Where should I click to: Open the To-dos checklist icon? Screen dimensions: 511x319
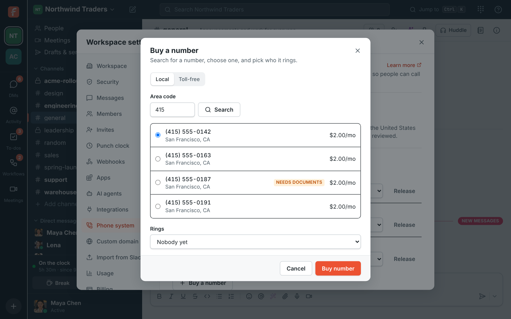pyautogui.click(x=13, y=137)
